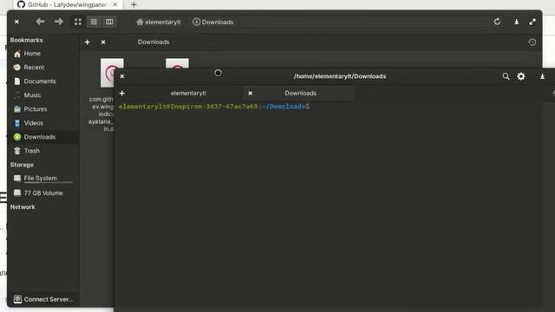Screen dimensions: 555x312
Task: Click Downloads breadcrumb in path bar
Action: pyautogui.click(x=213, y=22)
